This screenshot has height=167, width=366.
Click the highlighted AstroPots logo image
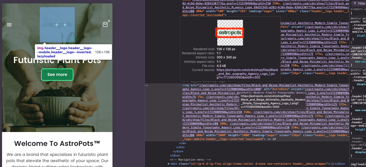click(x=57, y=25)
